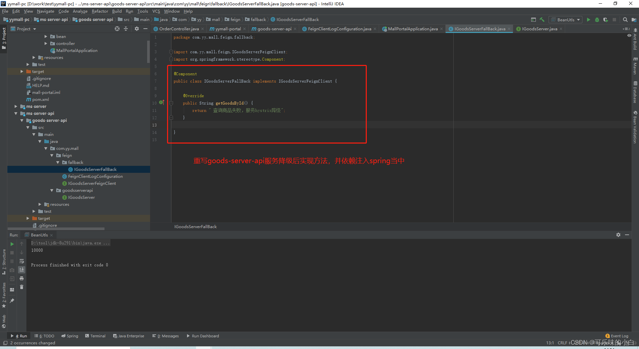The image size is (639, 349).
Task: Click the Run panel settings gear
Action: (x=618, y=235)
